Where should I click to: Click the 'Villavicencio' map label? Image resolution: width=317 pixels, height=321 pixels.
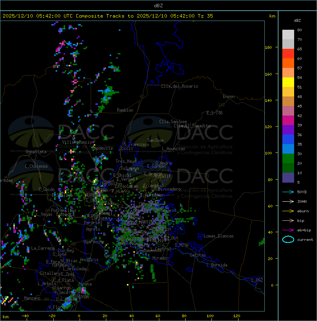[77, 142]
